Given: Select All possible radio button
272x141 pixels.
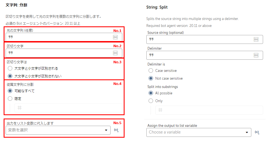Looking at the screenshot, I should [x=151, y=93].
